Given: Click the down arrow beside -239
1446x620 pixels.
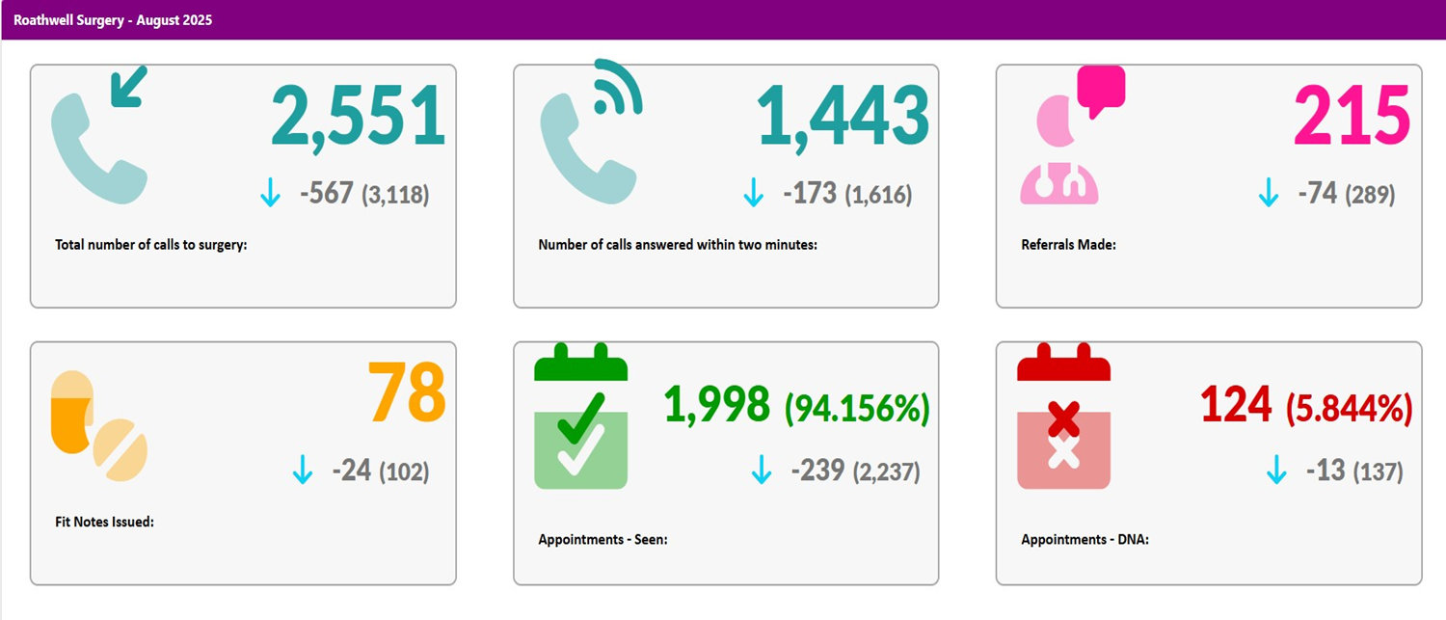Looking at the screenshot, I should click(762, 471).
